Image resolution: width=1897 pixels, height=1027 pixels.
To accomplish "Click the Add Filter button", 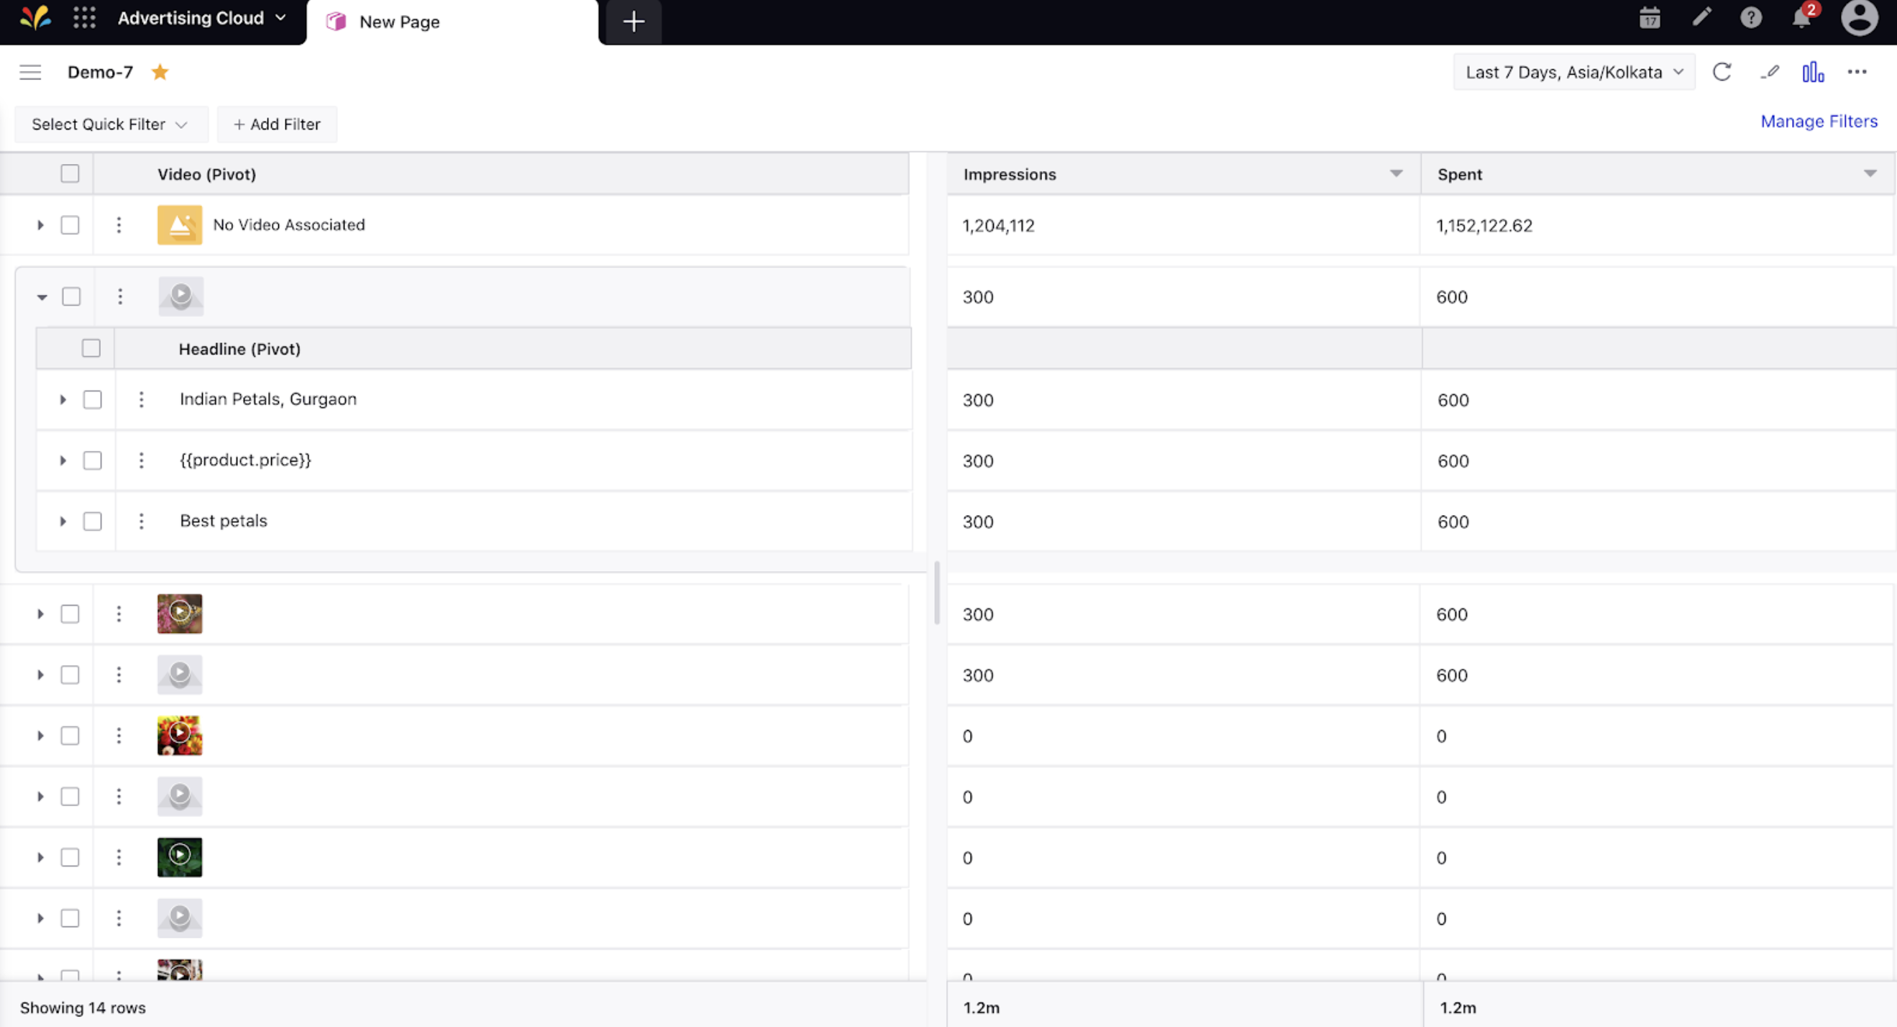I will [275, 124].
